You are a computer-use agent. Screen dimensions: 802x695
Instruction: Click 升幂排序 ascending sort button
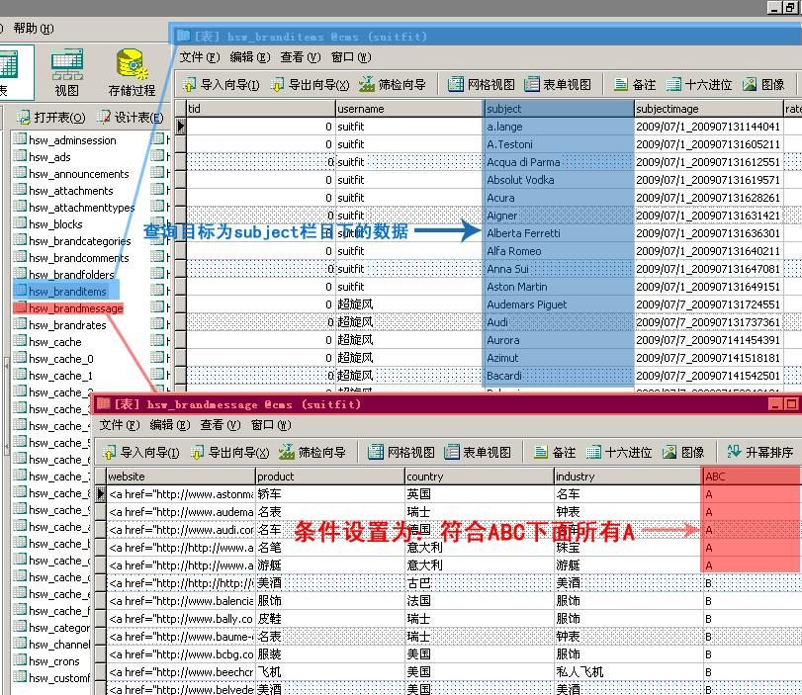(x=760, y=452)
